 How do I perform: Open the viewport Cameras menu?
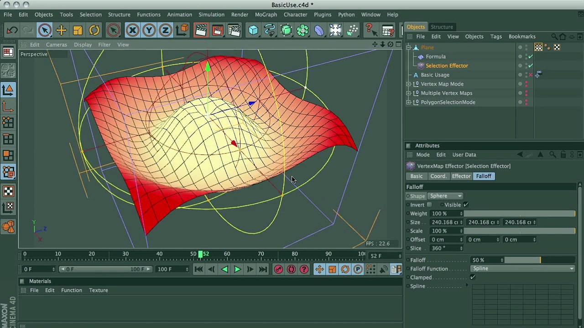[57, 45]
